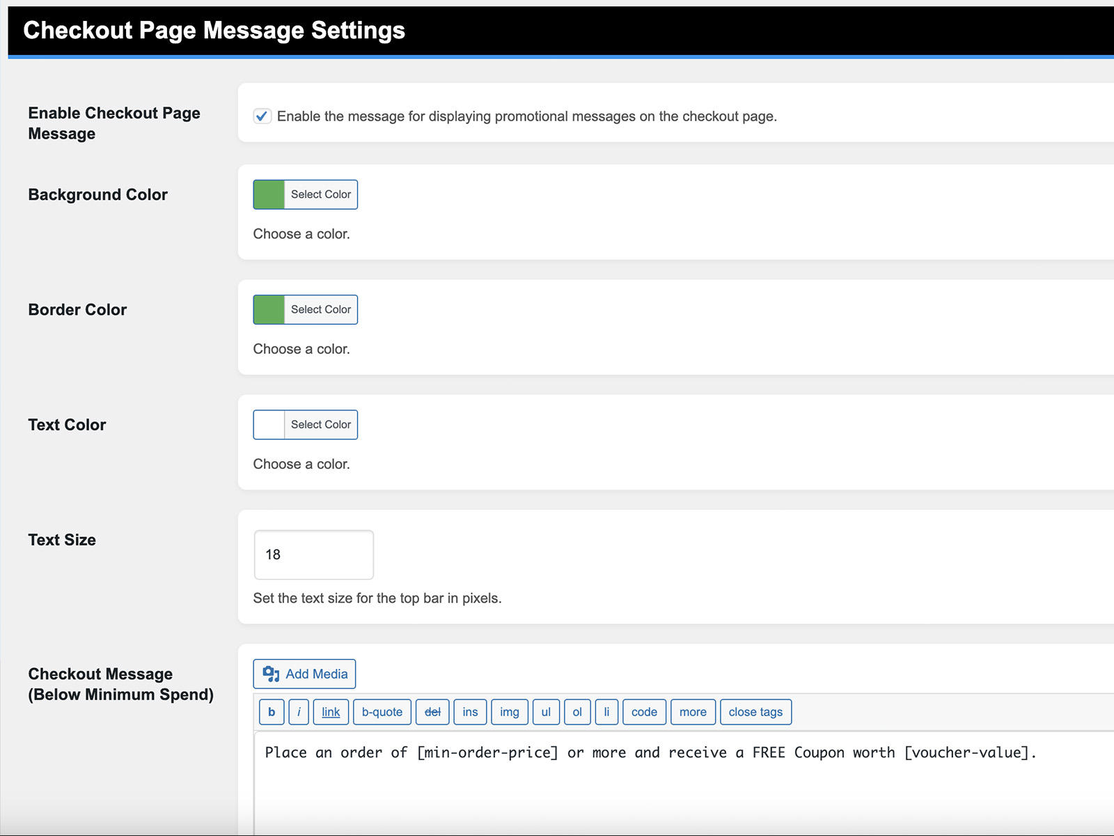
Task: Click the green Background Color swatch
Action: [269, 194]
